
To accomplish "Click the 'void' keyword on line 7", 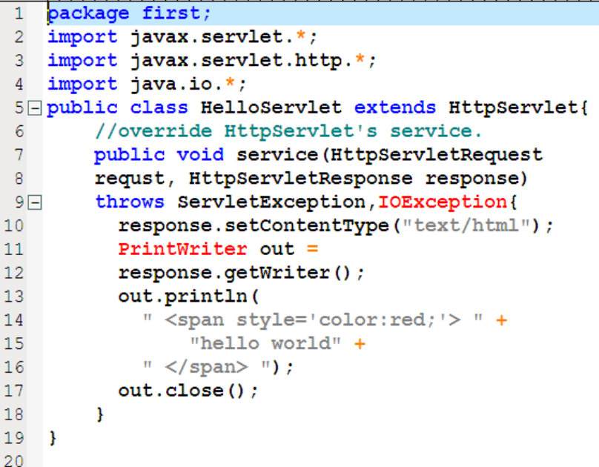I will (x=201, y=155).
